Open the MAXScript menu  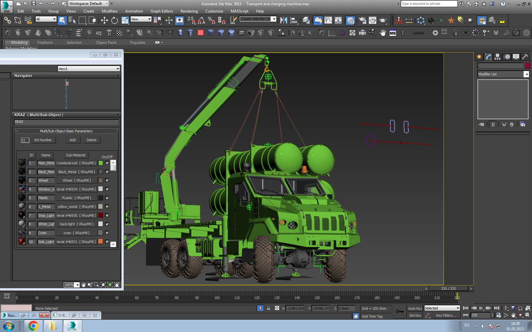click(x=239, y=11)
